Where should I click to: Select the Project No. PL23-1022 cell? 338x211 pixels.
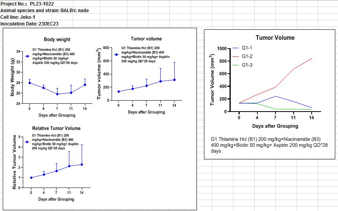click(x=27, y=4)
